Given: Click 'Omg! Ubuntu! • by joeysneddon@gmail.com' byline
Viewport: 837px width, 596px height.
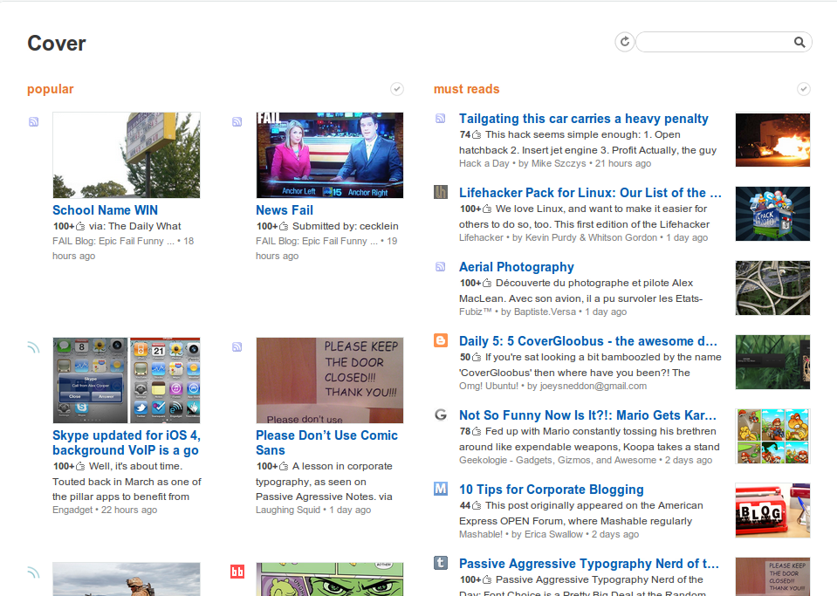Looking at the screenshot, I should (x=552, y=386).
